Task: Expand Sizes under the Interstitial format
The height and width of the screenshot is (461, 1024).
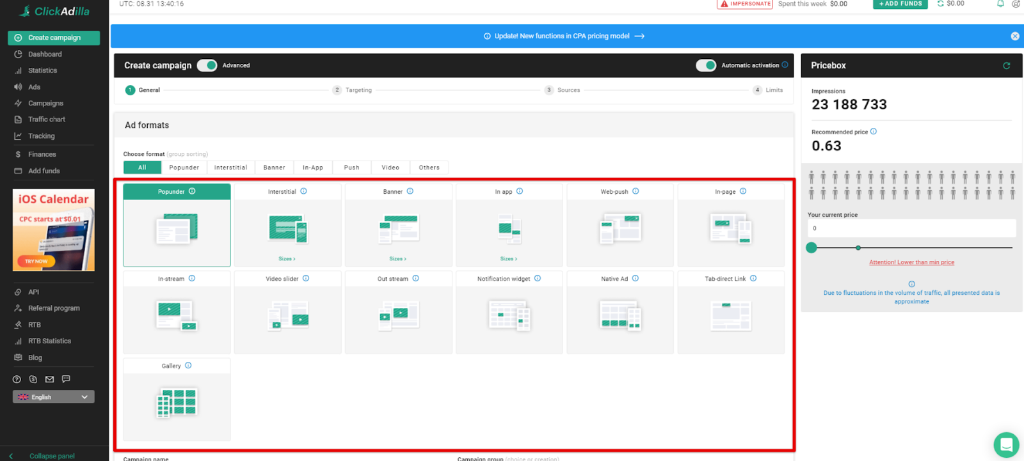Action: [287, 259]
